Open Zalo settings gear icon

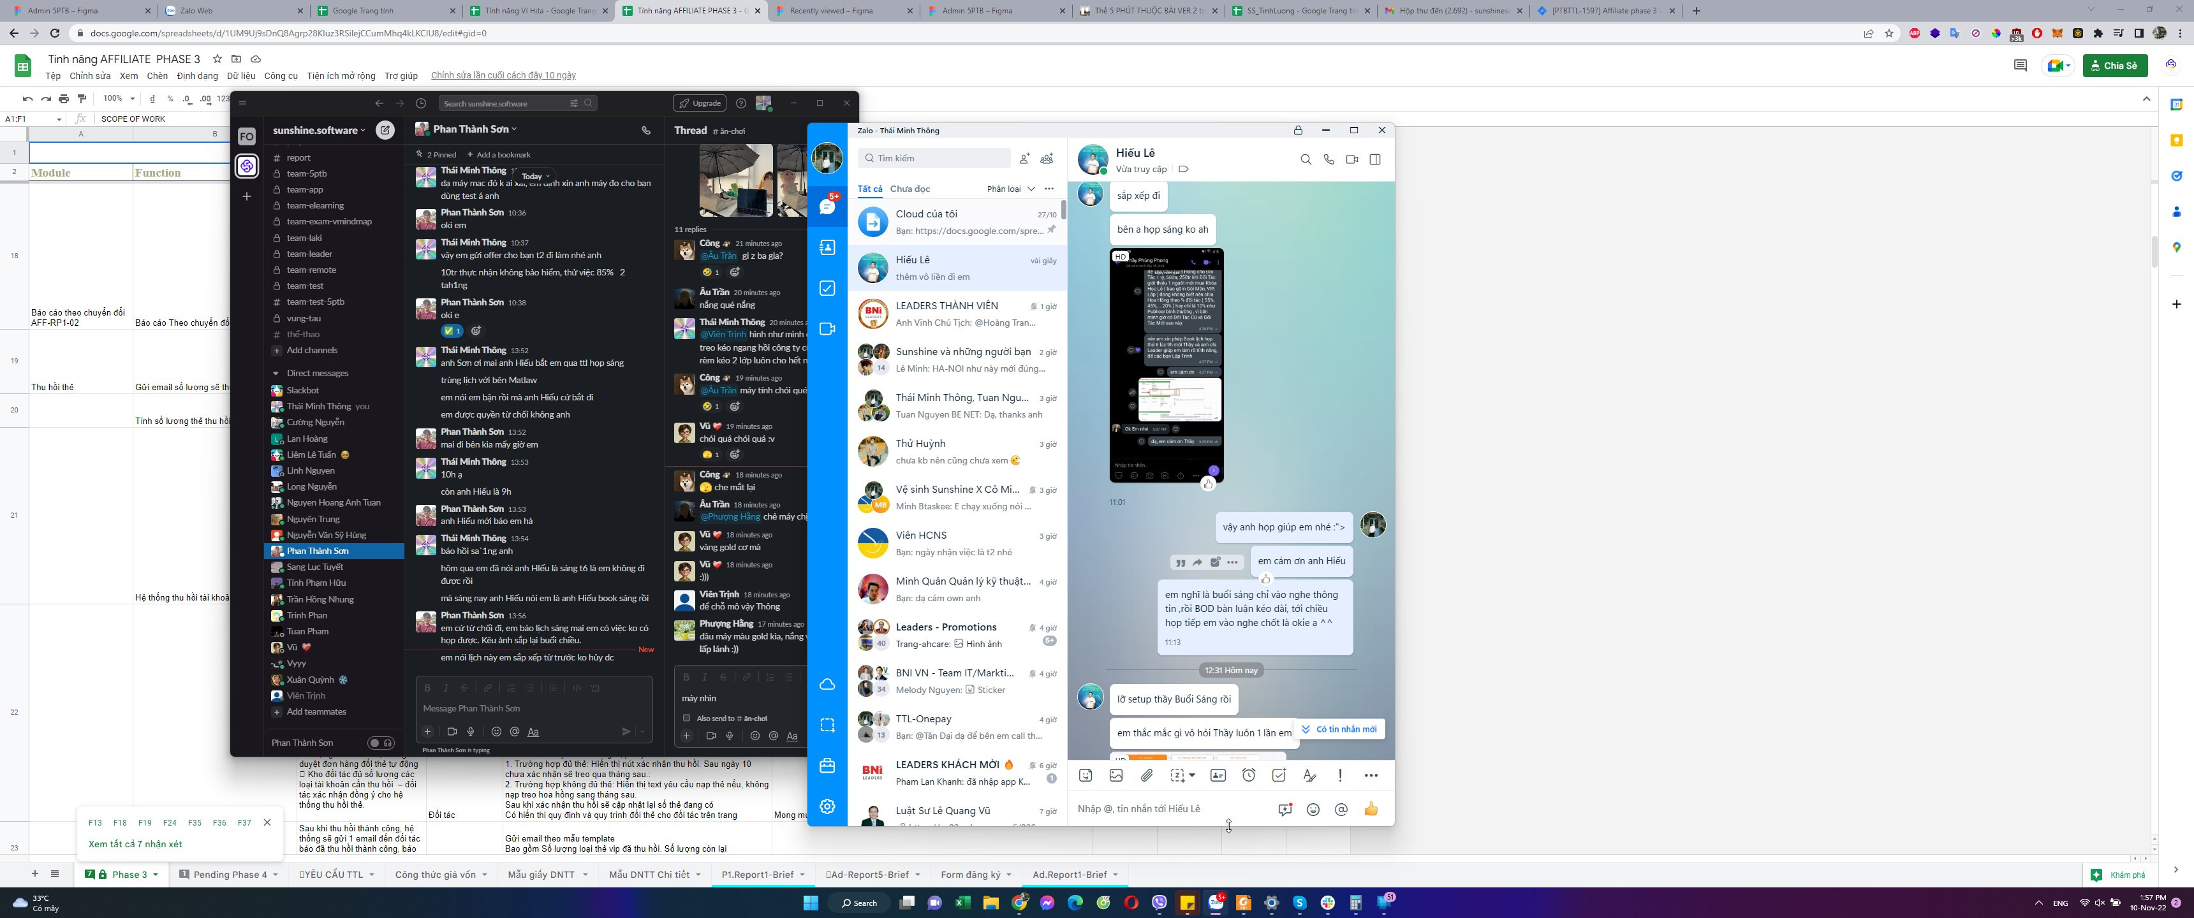coord(827,806)
